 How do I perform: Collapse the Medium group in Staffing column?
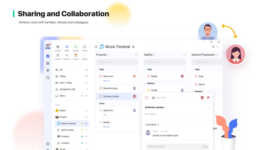pyautogui.click(x=146, y=83)
